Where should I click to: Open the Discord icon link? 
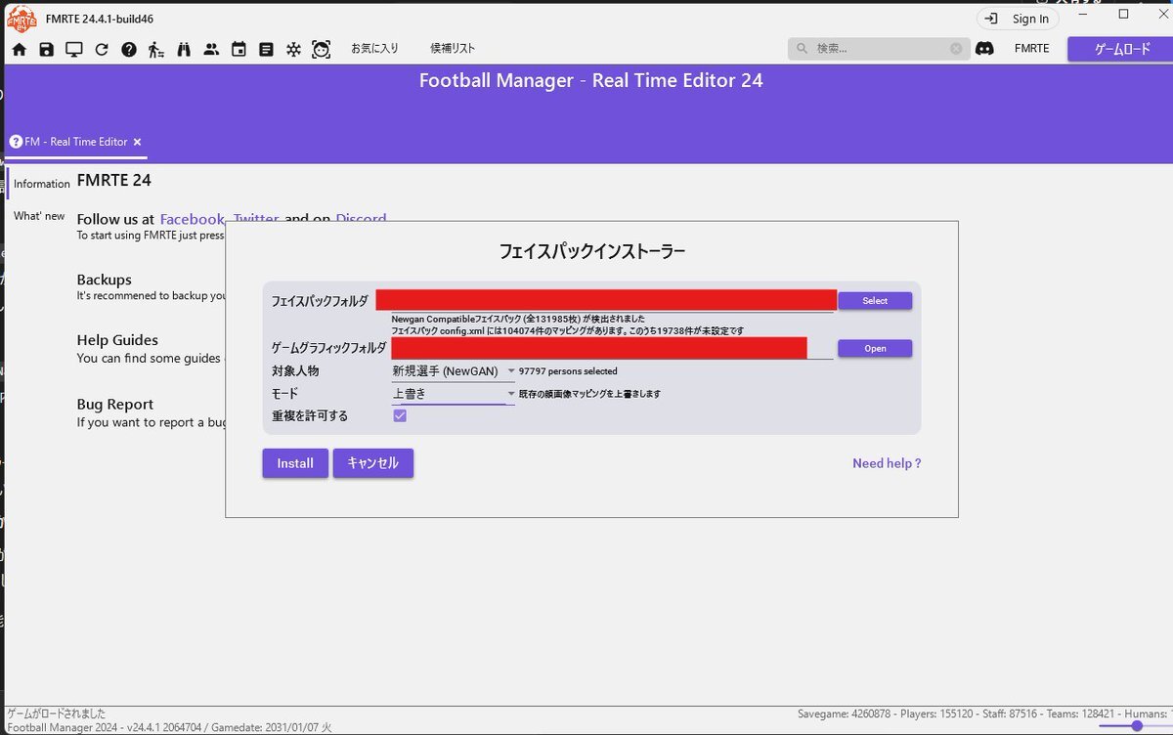pyautogui.click(x=985, y=48)
